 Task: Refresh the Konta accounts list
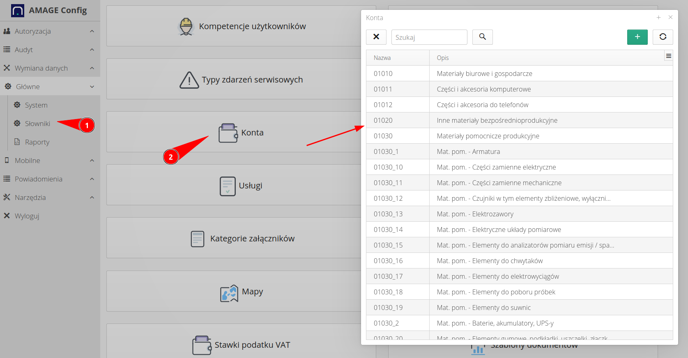[x=663, y=37]
